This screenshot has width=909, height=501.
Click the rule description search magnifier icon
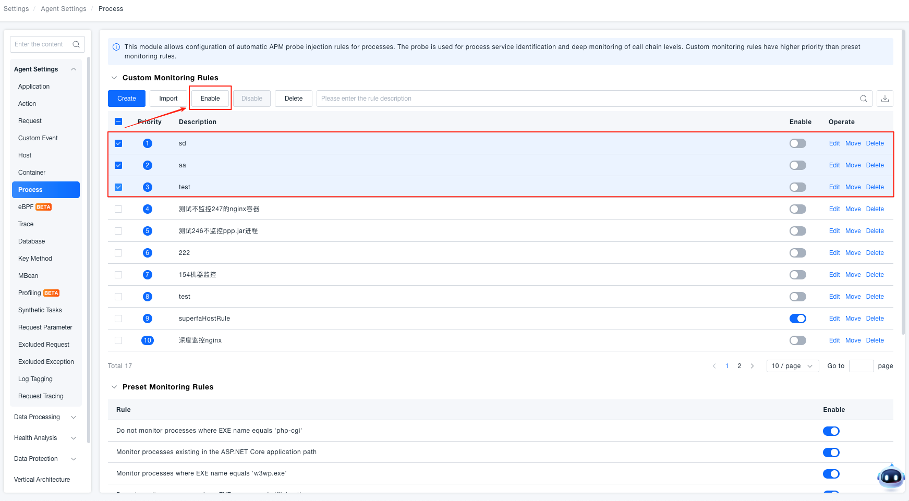(x=864, y=99)
